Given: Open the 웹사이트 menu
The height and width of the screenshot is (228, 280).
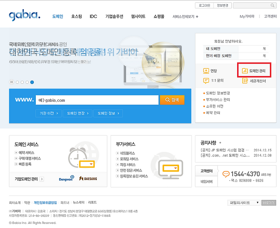Looking at the screenshot, I should (138, 16).
